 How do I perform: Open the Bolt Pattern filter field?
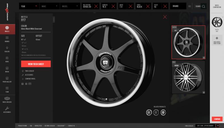click(88, 6)
